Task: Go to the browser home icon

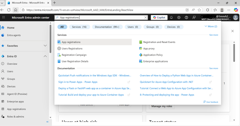Action: tap(16, 10)
